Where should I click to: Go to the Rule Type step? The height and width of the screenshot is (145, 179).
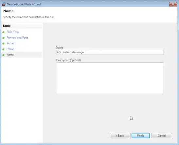tap(13, 32)
